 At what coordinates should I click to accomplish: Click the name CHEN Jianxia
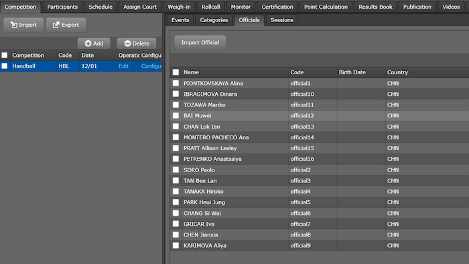(x=201, y=235)
